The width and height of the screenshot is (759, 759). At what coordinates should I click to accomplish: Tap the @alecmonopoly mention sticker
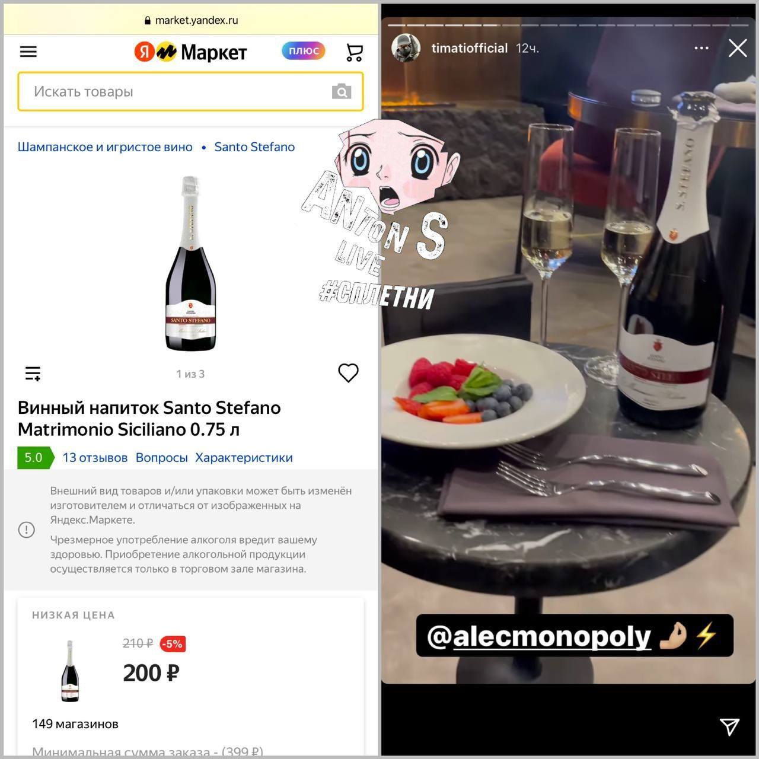(x=575, y=636)
